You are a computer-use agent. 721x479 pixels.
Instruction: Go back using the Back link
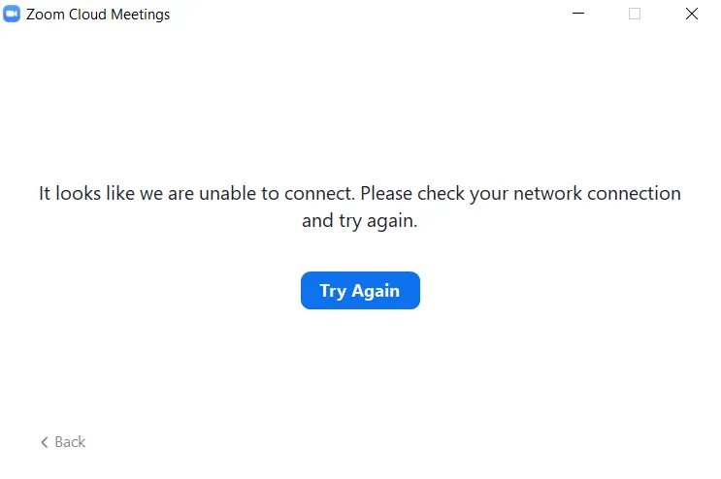pos(63,442)
